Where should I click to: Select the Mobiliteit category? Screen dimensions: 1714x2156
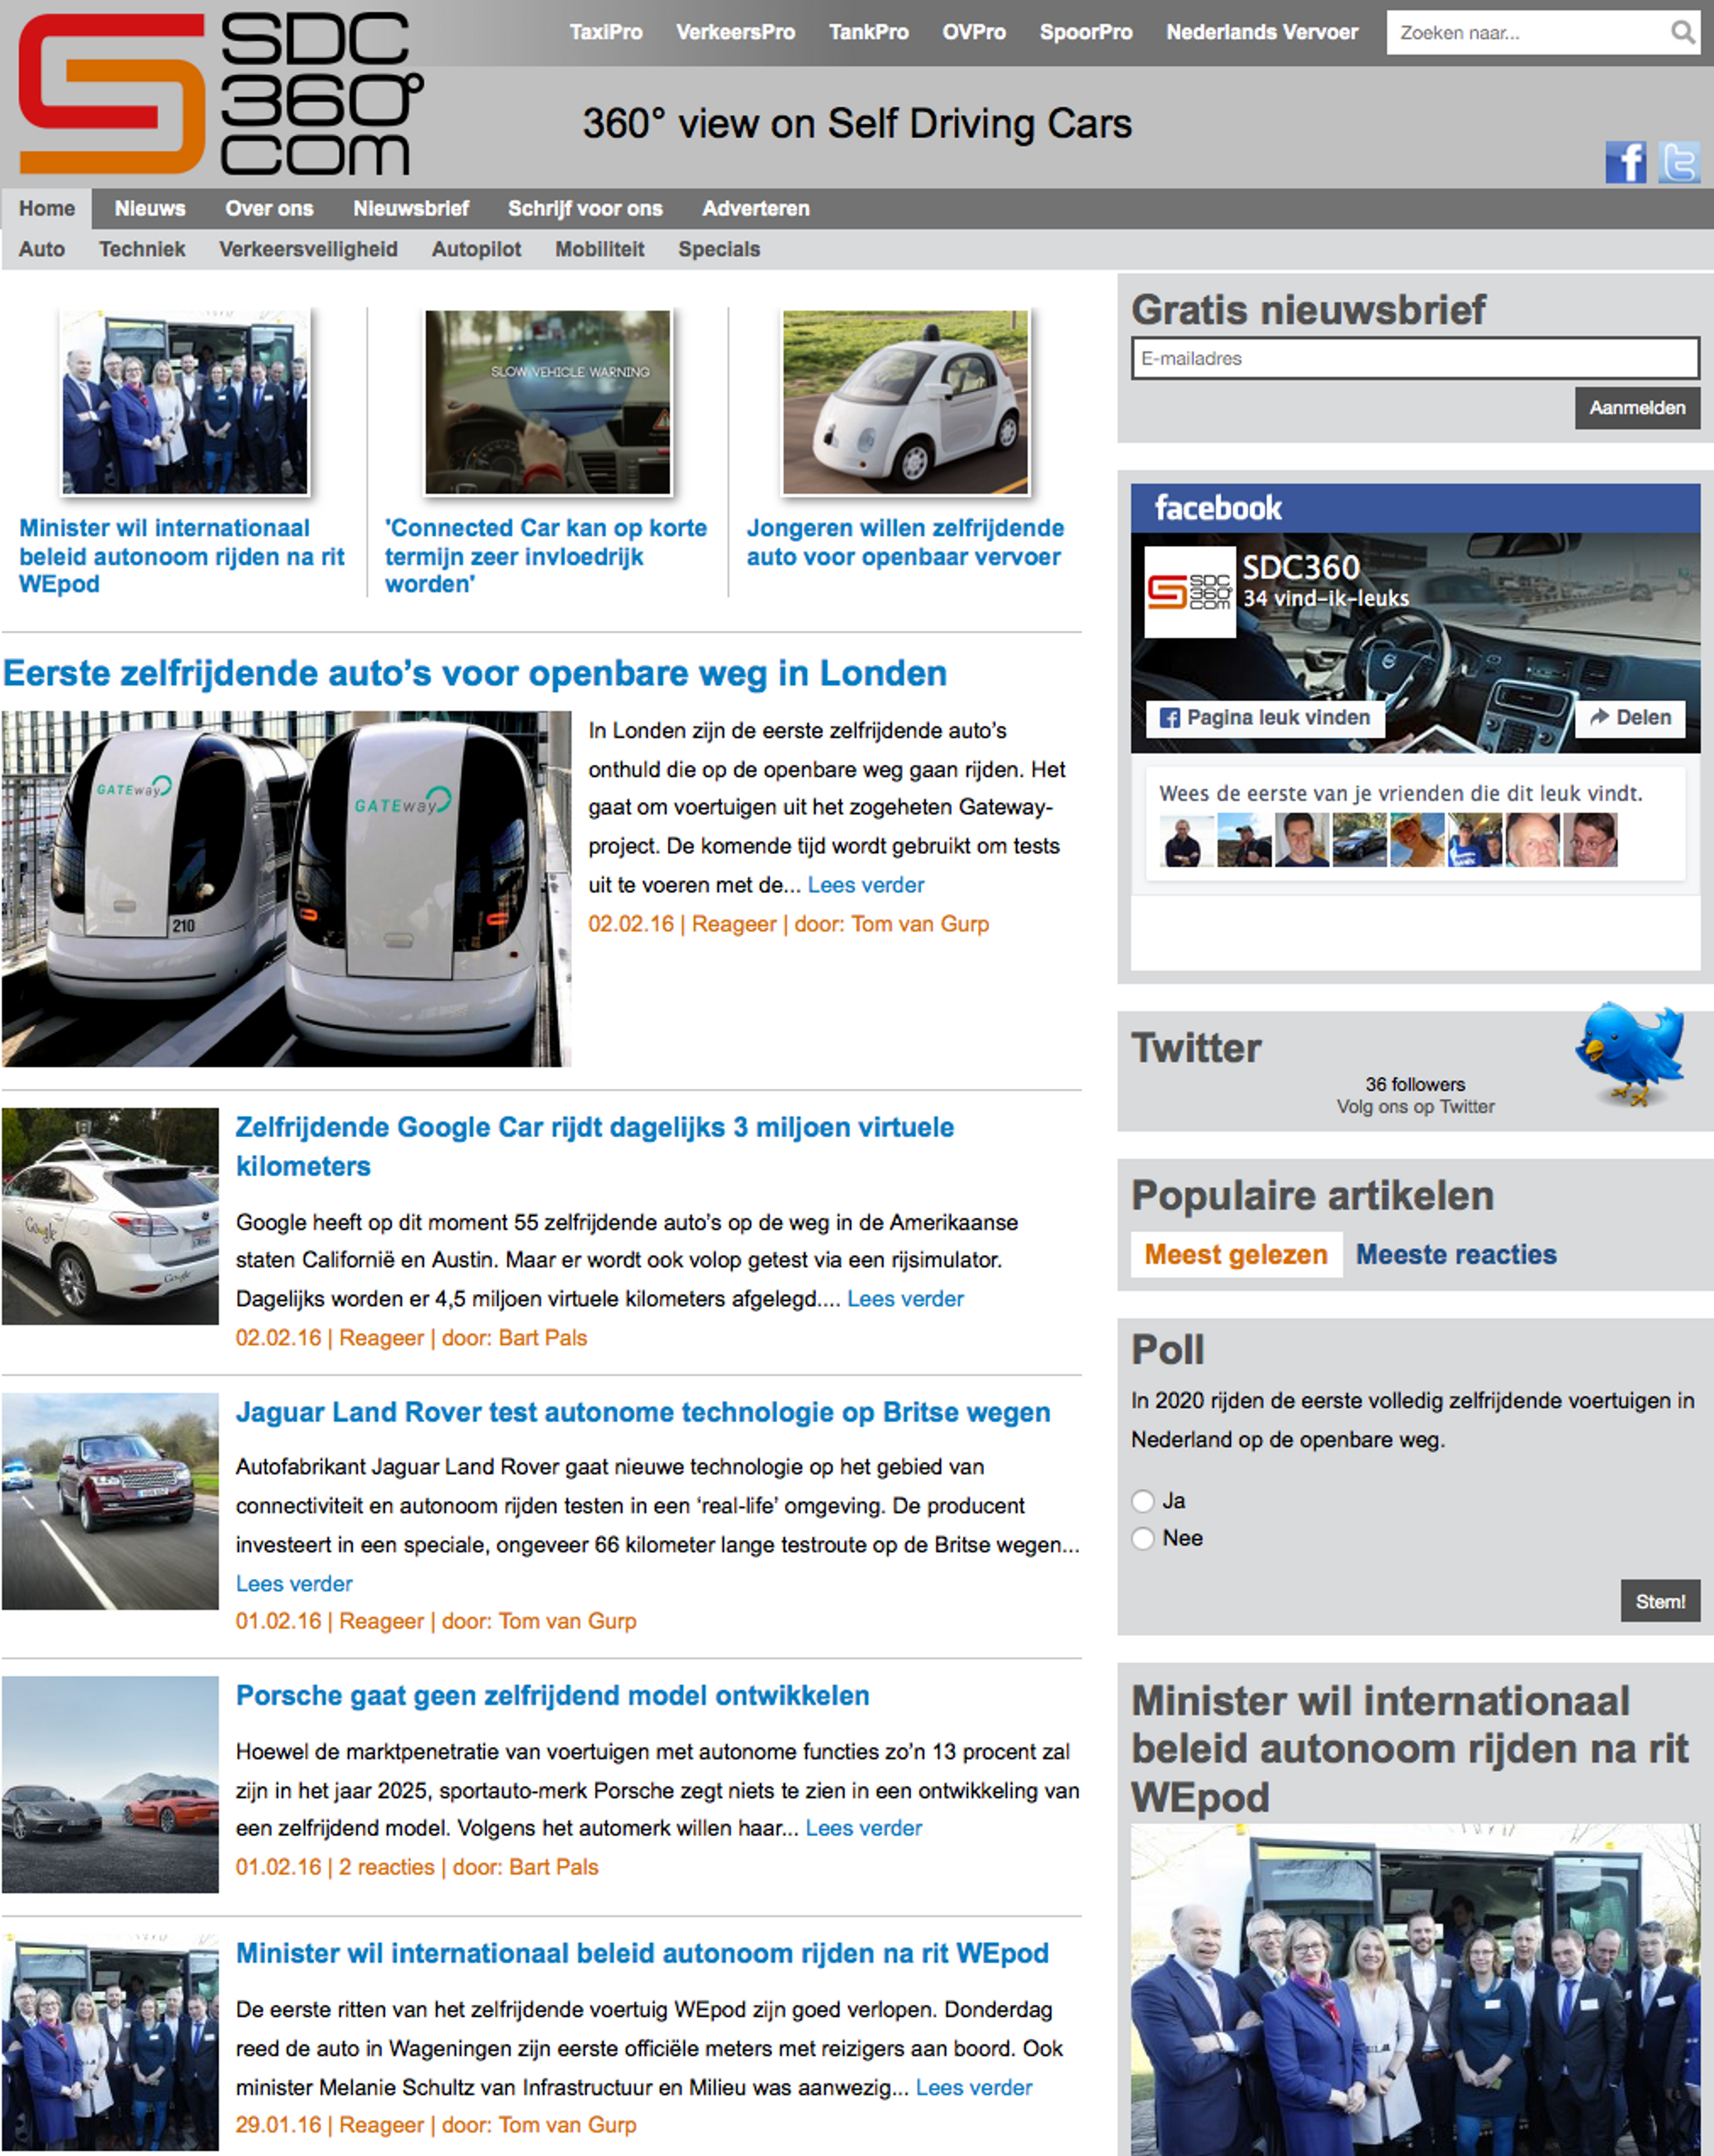click(599, 249)
